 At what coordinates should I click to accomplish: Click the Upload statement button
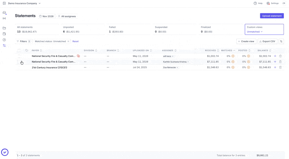(272, 16)
